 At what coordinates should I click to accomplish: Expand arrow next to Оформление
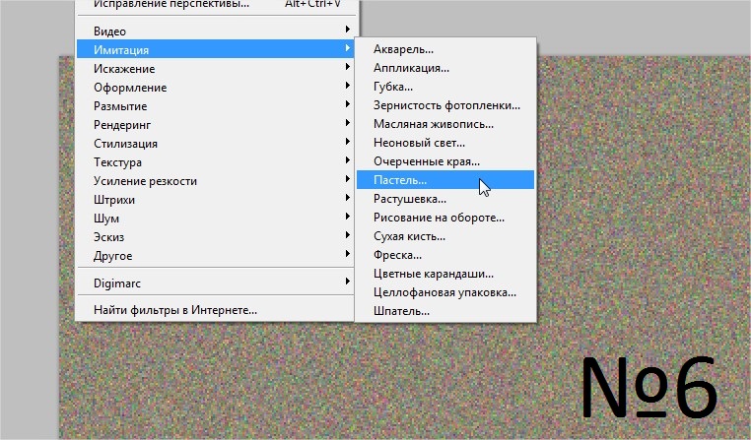click(347, 86)
